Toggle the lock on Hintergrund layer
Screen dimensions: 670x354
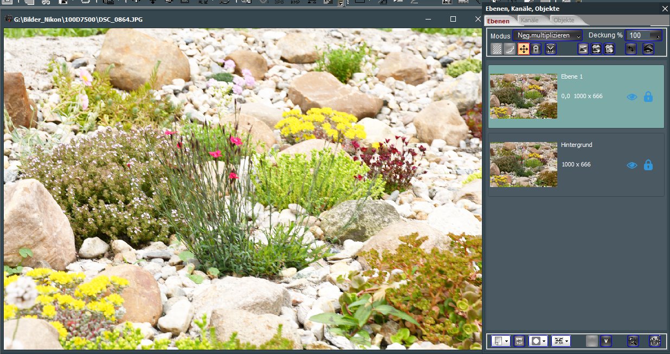648,165
